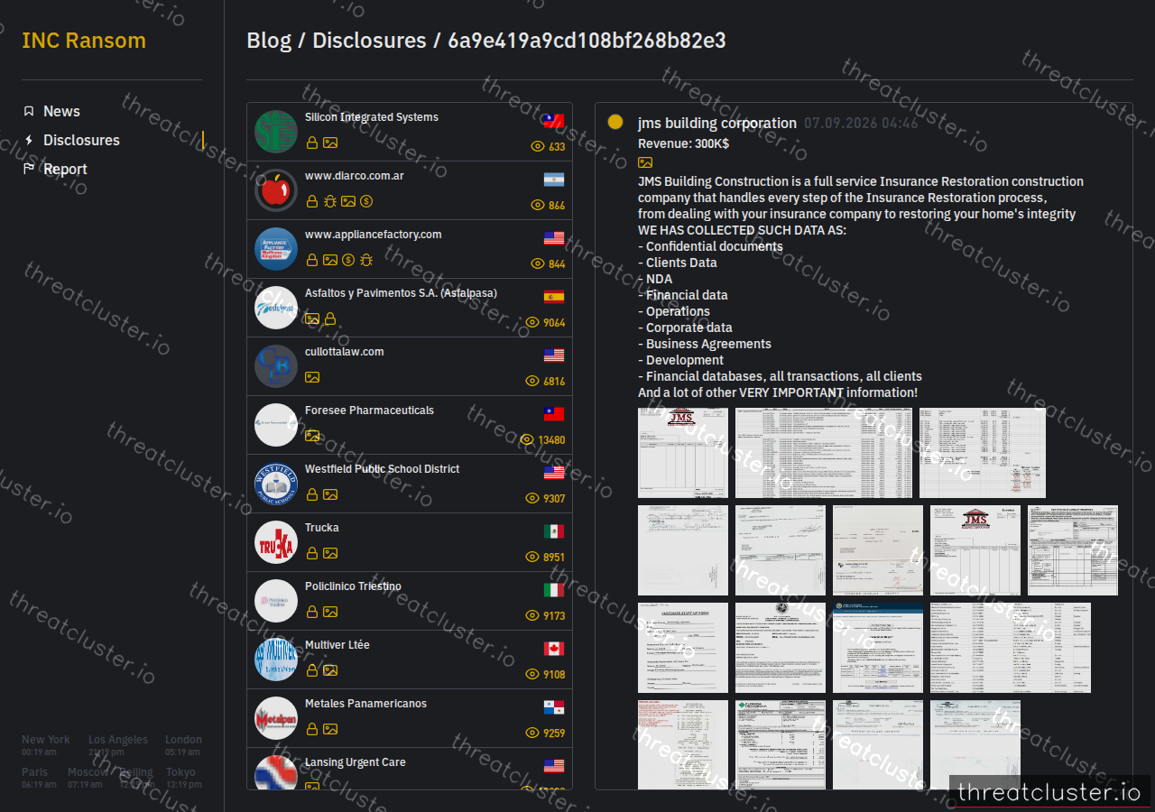Click the INC Ransom site title
This screenshot has width=1155, height=812.
point(84,41)
